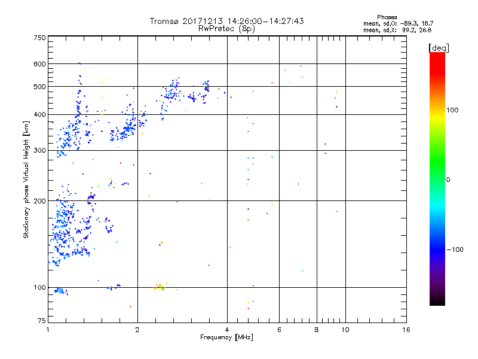Select the 'RwPretec (8p)' subtitle text
The width and height of the screenshot is (478, 359).
(x=226, y=29)
